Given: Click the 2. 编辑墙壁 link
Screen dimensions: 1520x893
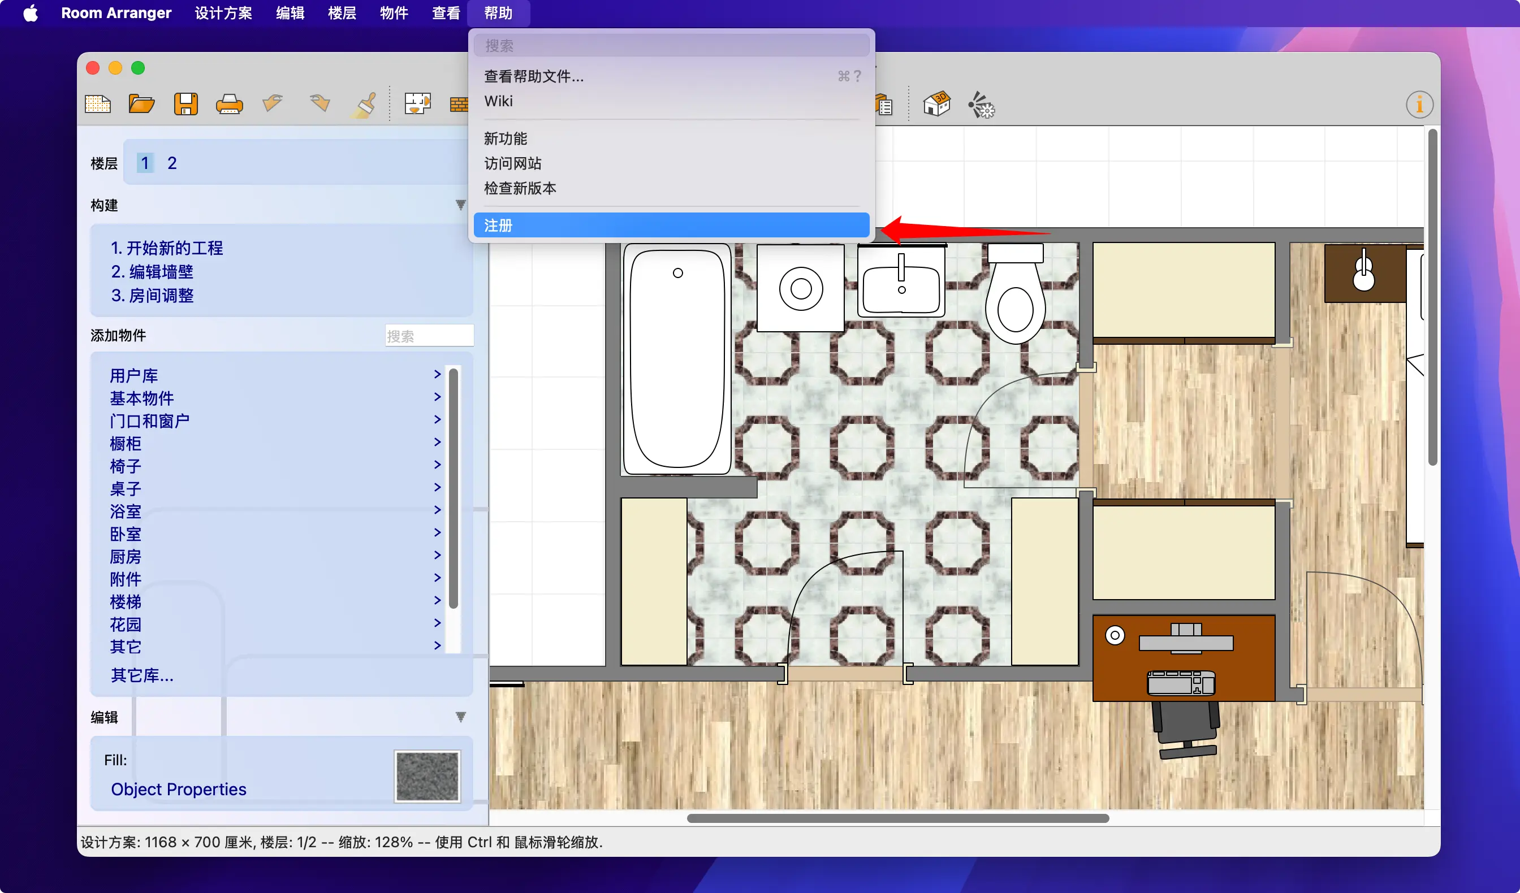Looking at the screenshot, I should (x=152, y=272).
